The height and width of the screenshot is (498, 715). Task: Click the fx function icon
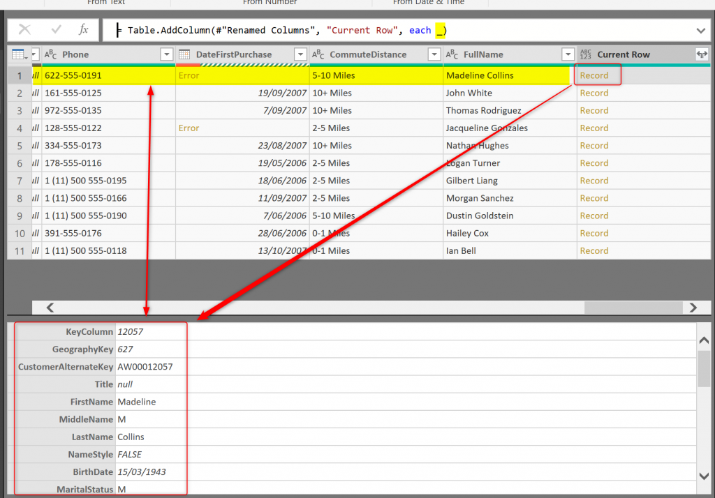[x=84, y=30]
